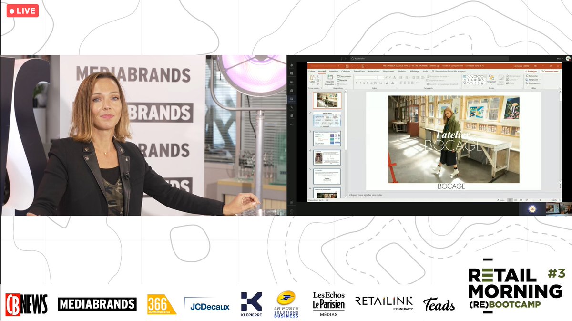The height and width of the screenshot is (321, 572).
Task: Open the Teams Calls phone icon
Action: [x=292, y=107]
